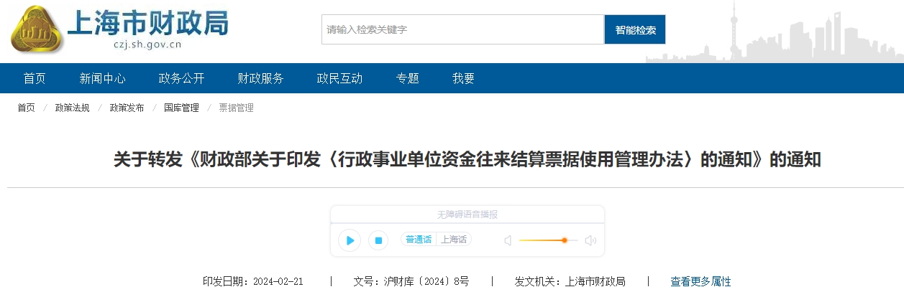This screenshot has width=904, height=292.
Task: Click the 智能检索 search button
Action: point(635,29)
